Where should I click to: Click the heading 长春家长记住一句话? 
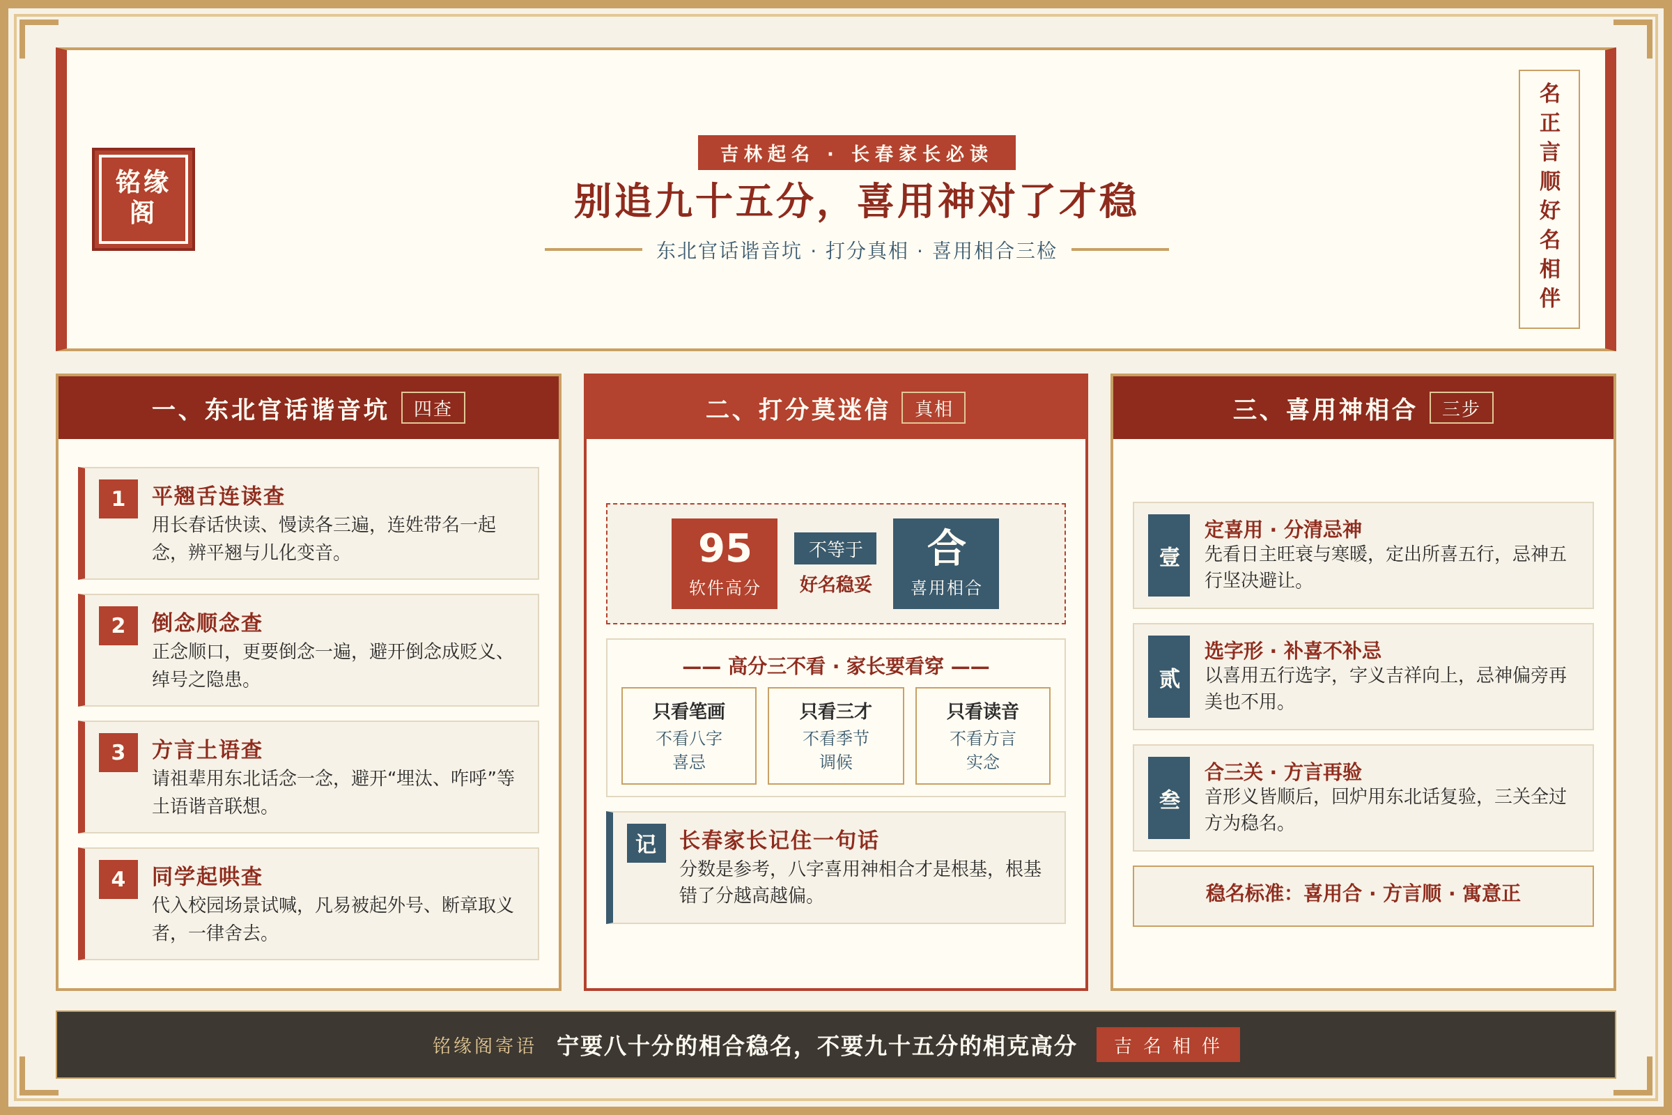[779, 840]
